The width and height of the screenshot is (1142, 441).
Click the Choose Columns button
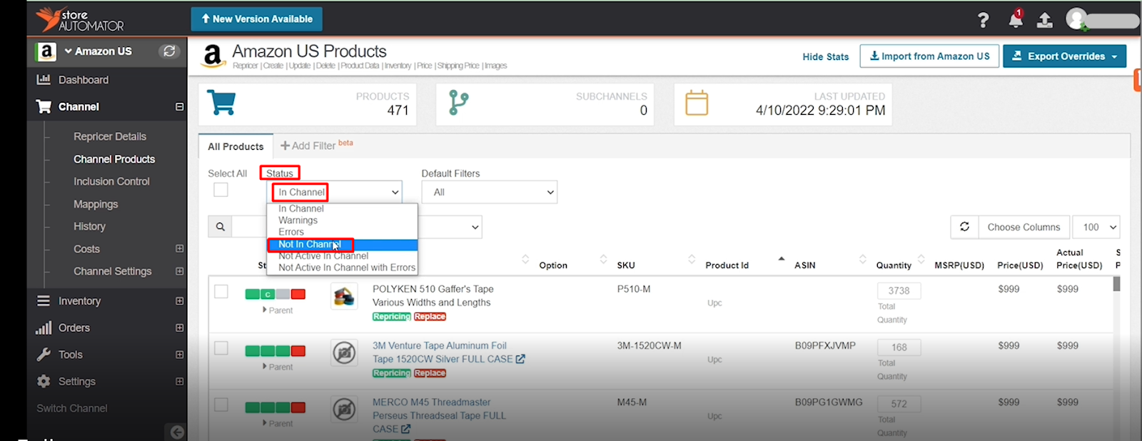1024,227
